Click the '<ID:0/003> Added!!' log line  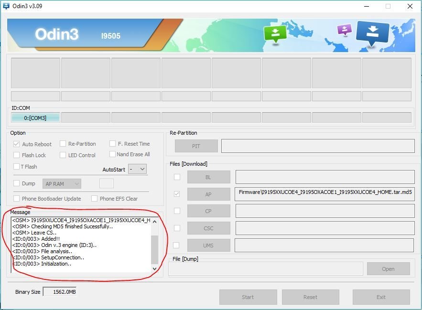36,239
